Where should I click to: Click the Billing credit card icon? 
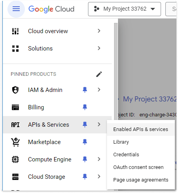(15, 107)
